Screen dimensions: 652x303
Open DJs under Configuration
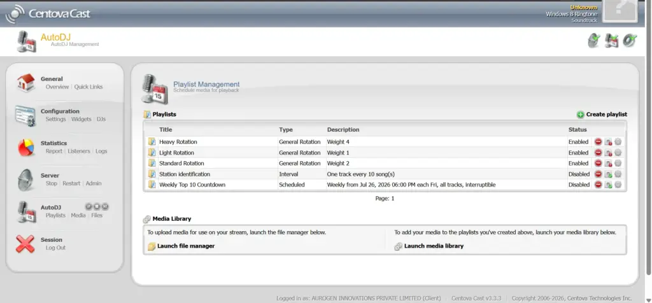click(101, 119)
